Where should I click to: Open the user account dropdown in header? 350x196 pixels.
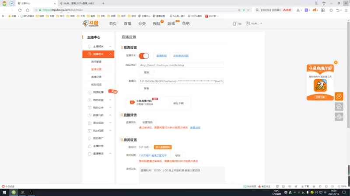254,24
